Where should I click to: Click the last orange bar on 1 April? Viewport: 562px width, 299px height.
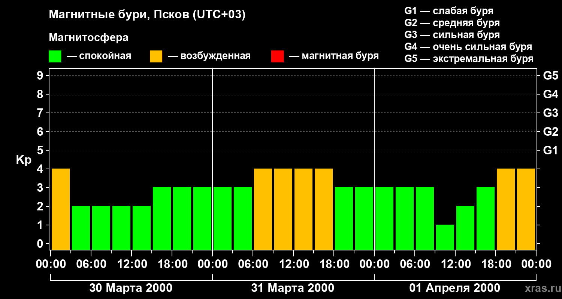526,209
